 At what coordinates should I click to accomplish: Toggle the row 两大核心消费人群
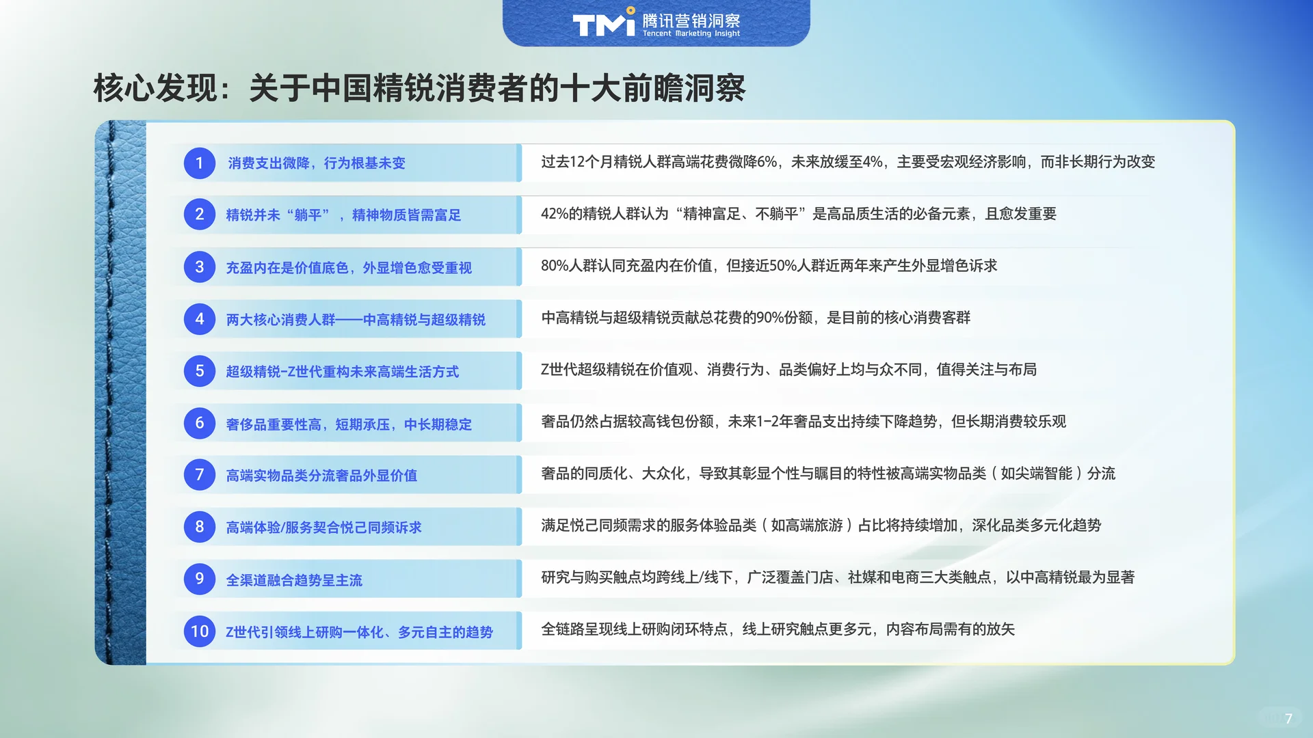[x=354, y=319]
